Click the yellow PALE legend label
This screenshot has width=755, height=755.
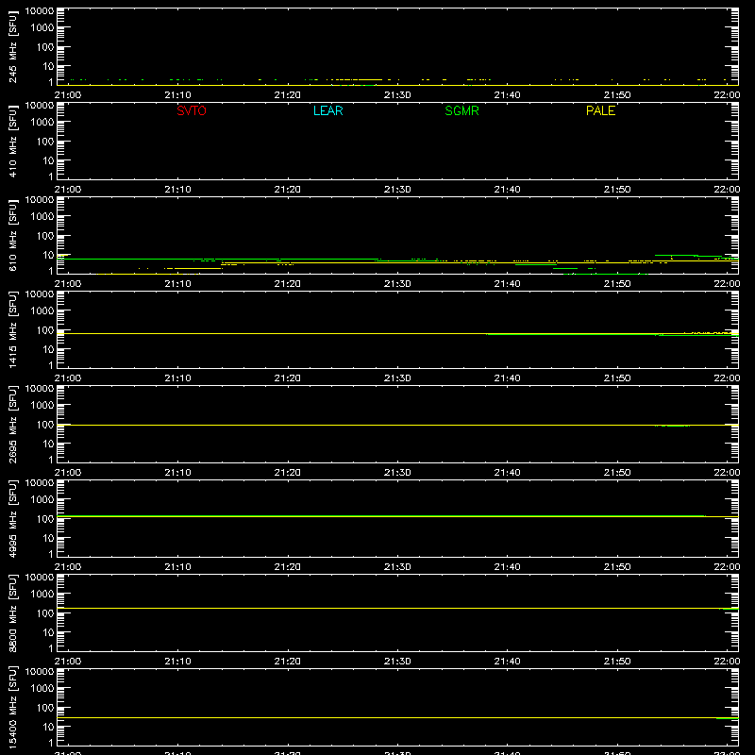point(600,110)
